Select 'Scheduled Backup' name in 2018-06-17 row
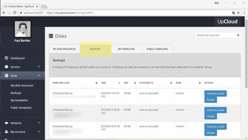 [63, 110]
